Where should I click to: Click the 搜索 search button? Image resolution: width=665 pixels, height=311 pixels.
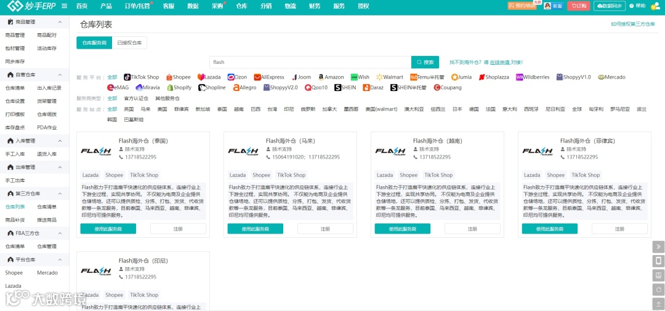pyautogui.click(x=425, y=62)
